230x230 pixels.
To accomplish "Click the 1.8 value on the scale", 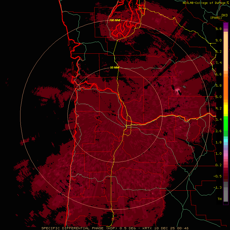I will [x=218, y=142].
